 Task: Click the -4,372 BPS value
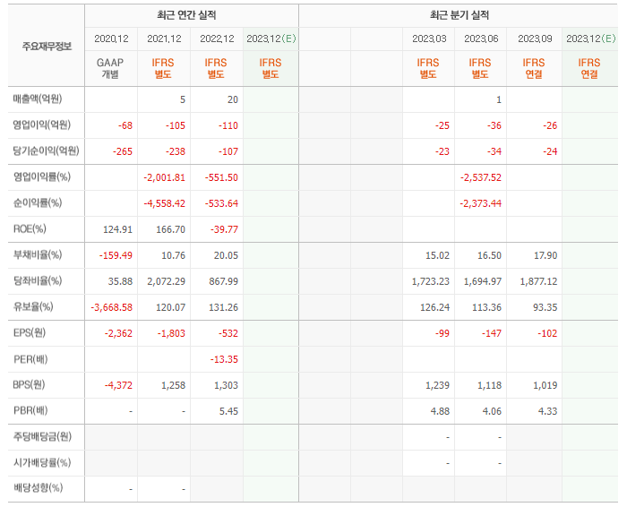pos(118,385)
